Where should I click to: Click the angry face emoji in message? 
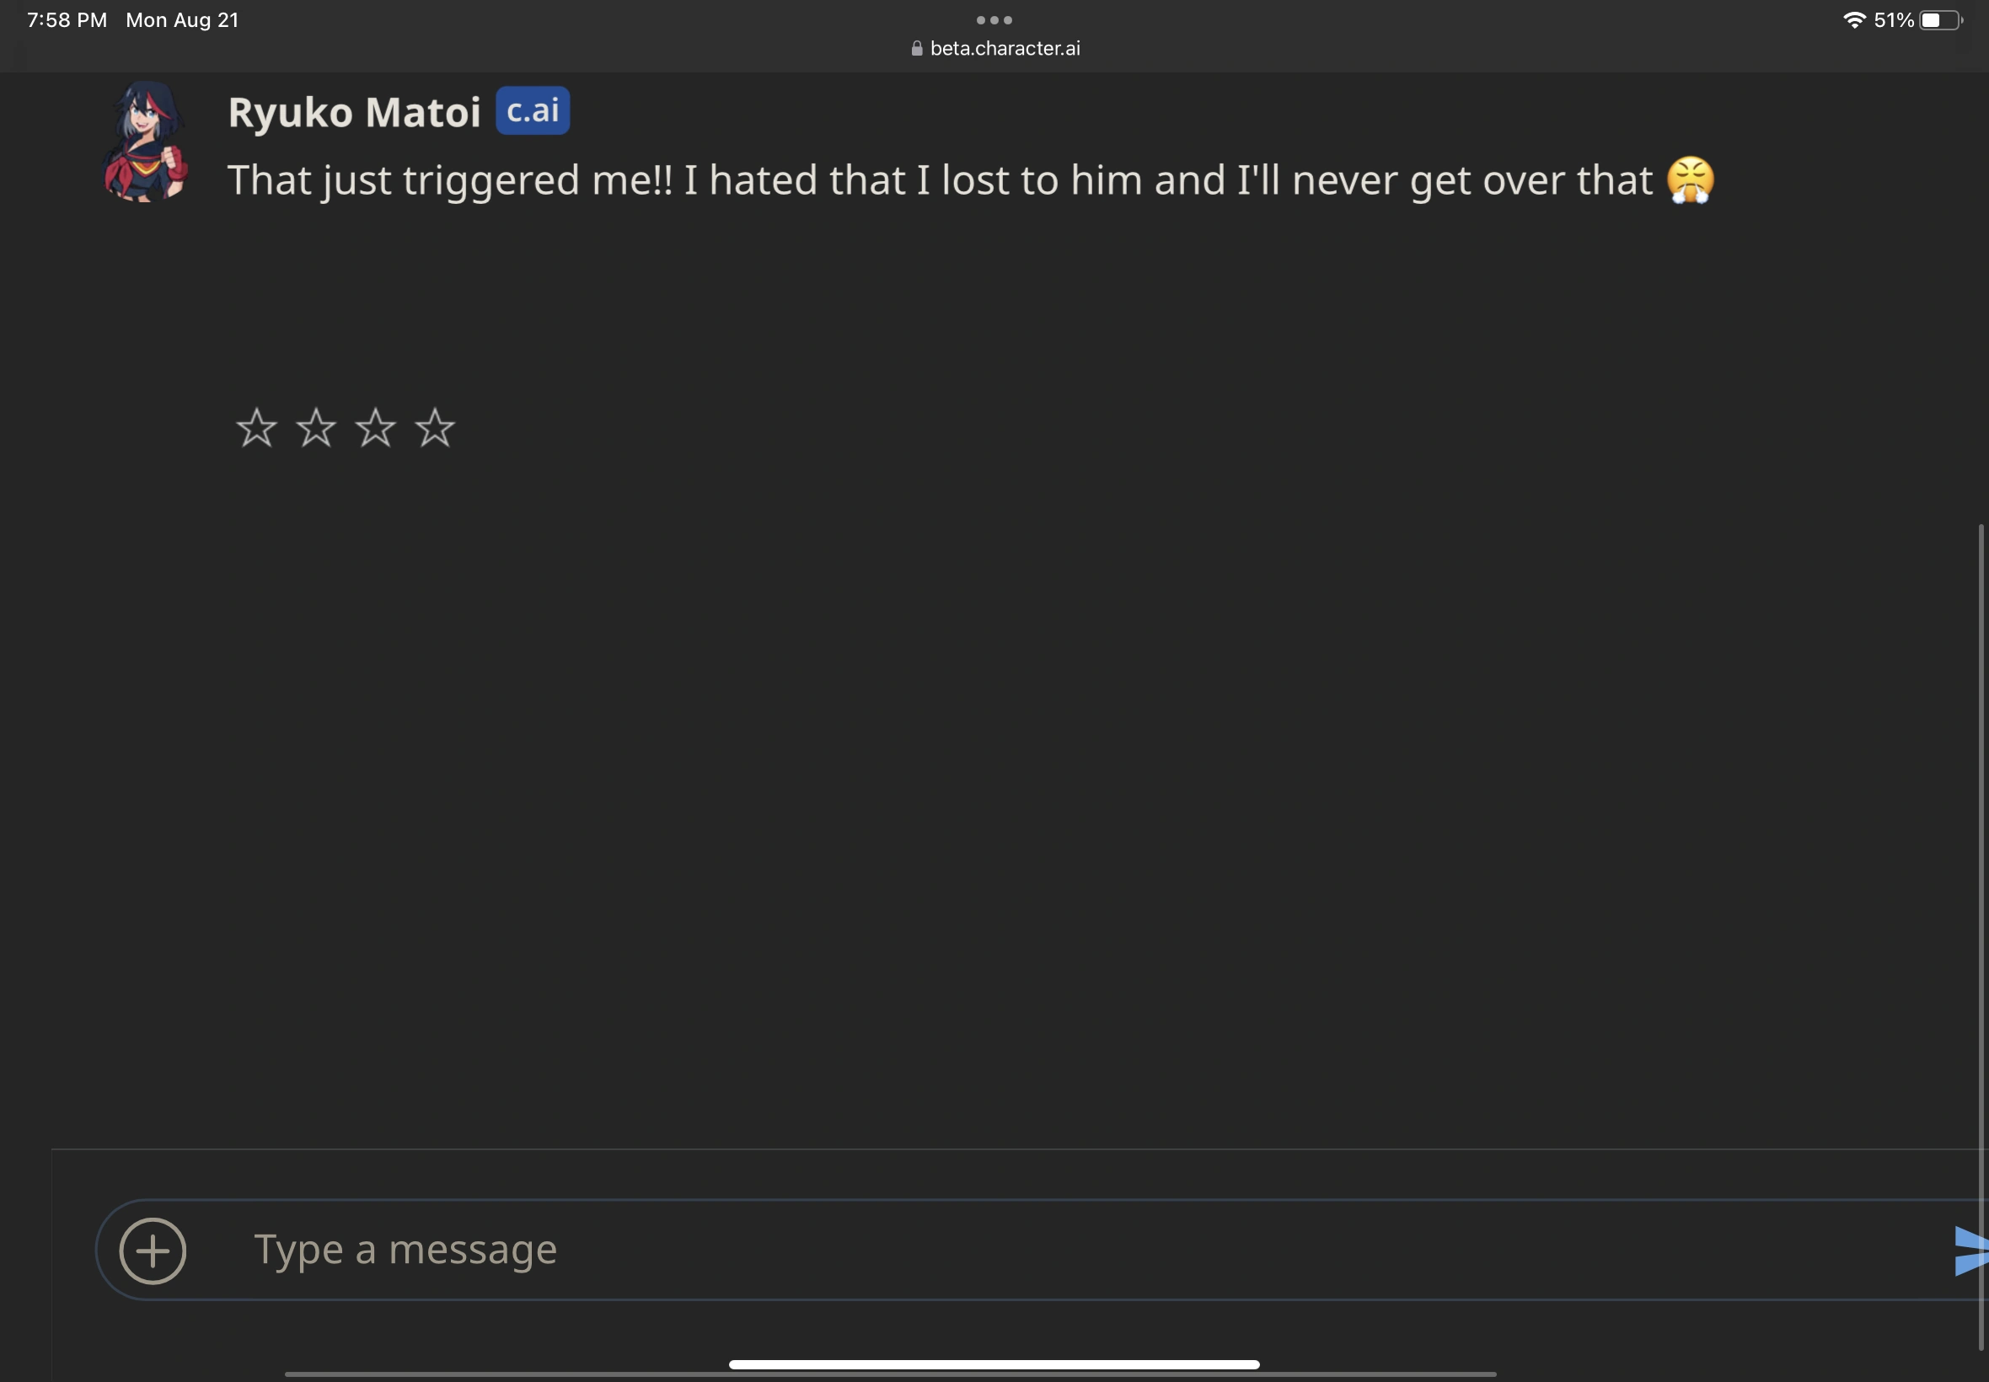coord(1691,180)
